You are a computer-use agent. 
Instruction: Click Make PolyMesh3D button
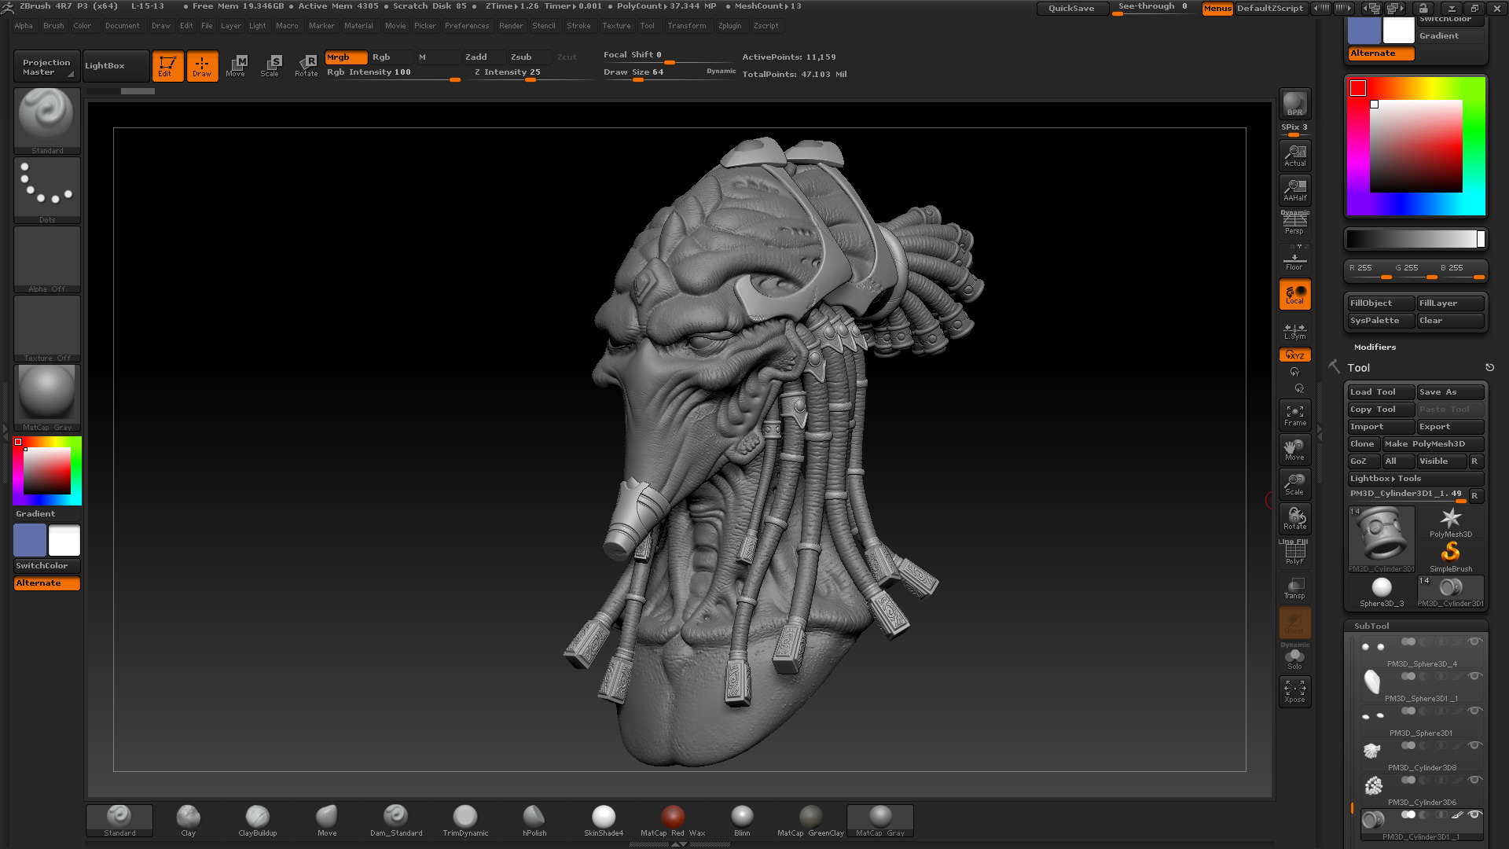click(1433, 444)
